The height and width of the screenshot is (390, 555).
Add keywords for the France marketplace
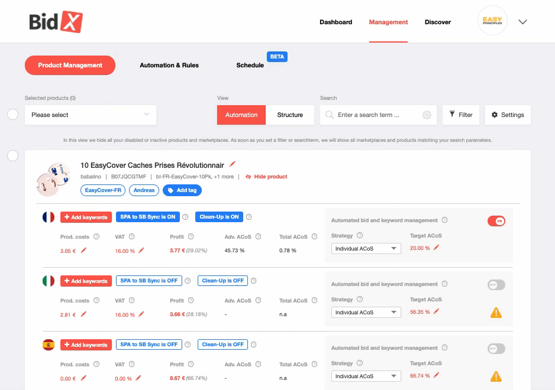click(86, 217)
